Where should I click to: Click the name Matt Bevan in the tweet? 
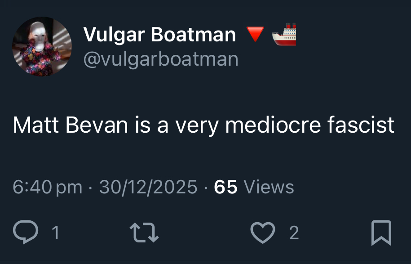pos(71,125)
